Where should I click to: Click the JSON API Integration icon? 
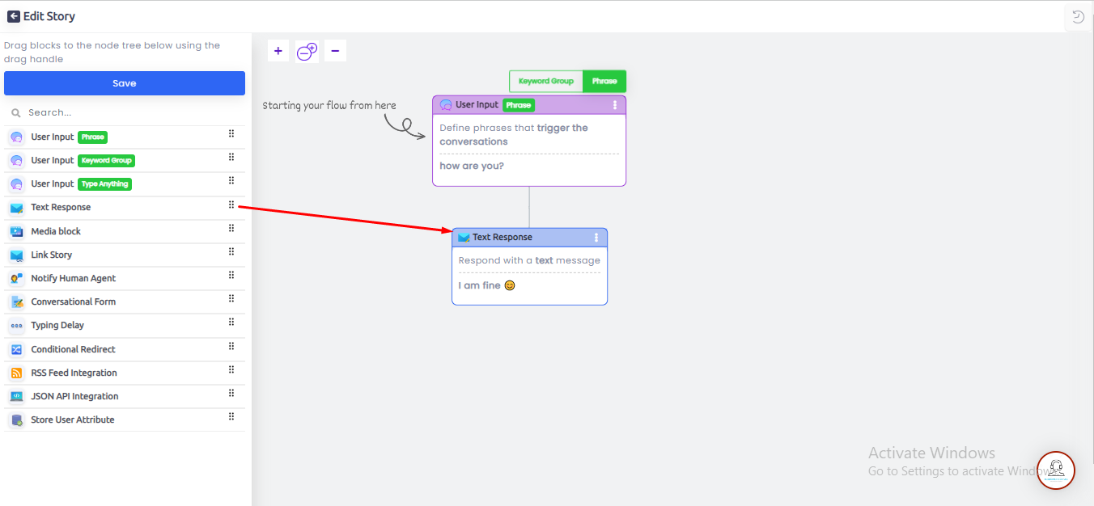coord(17,396)
